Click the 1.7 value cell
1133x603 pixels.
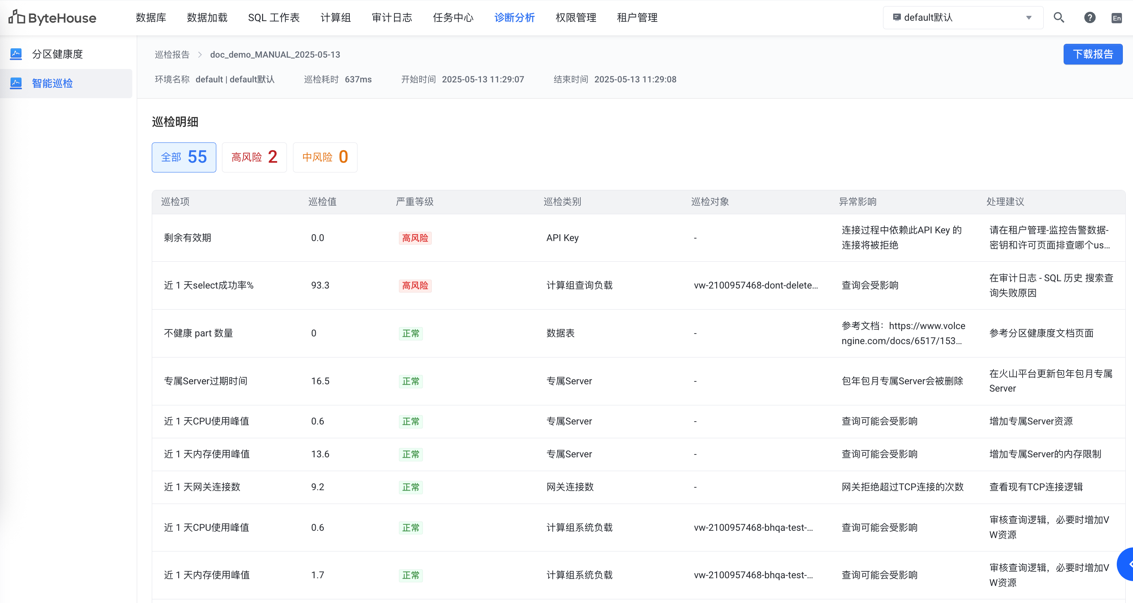(x=318, y=575)
